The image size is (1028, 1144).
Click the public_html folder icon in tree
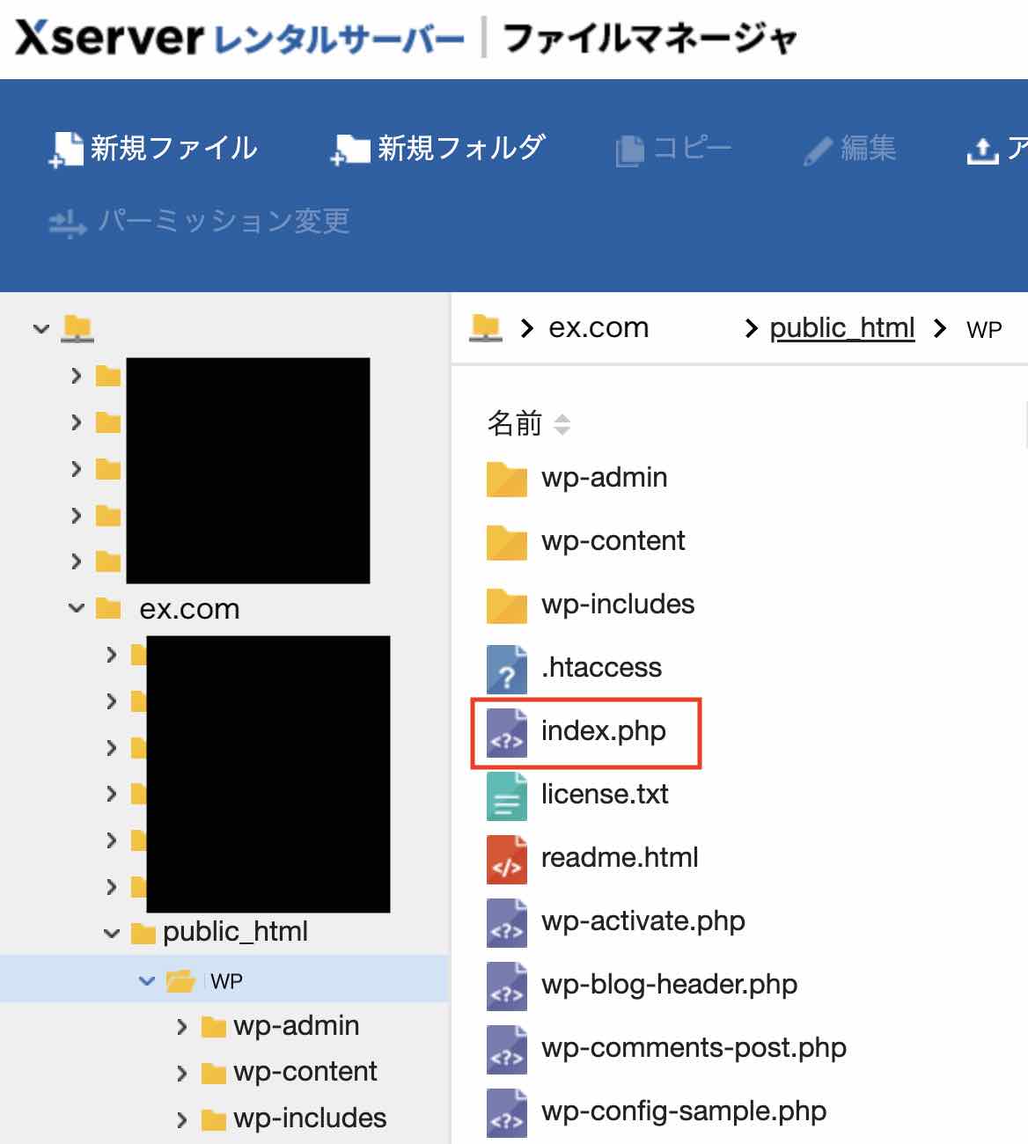143,933
